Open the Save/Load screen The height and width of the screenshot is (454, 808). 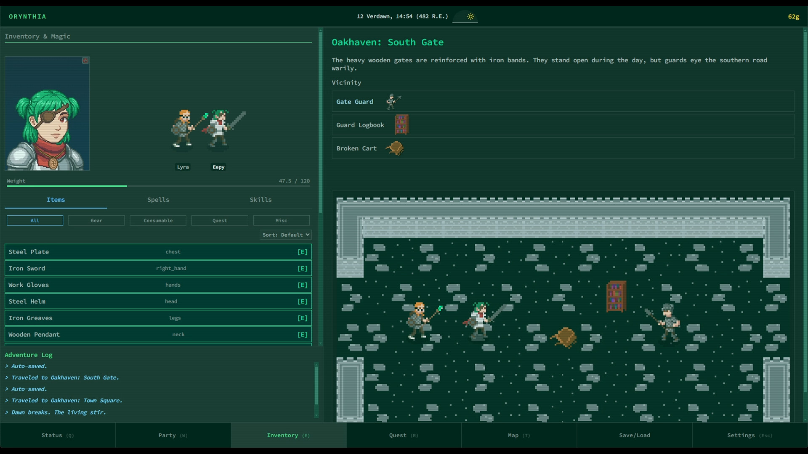635,435
